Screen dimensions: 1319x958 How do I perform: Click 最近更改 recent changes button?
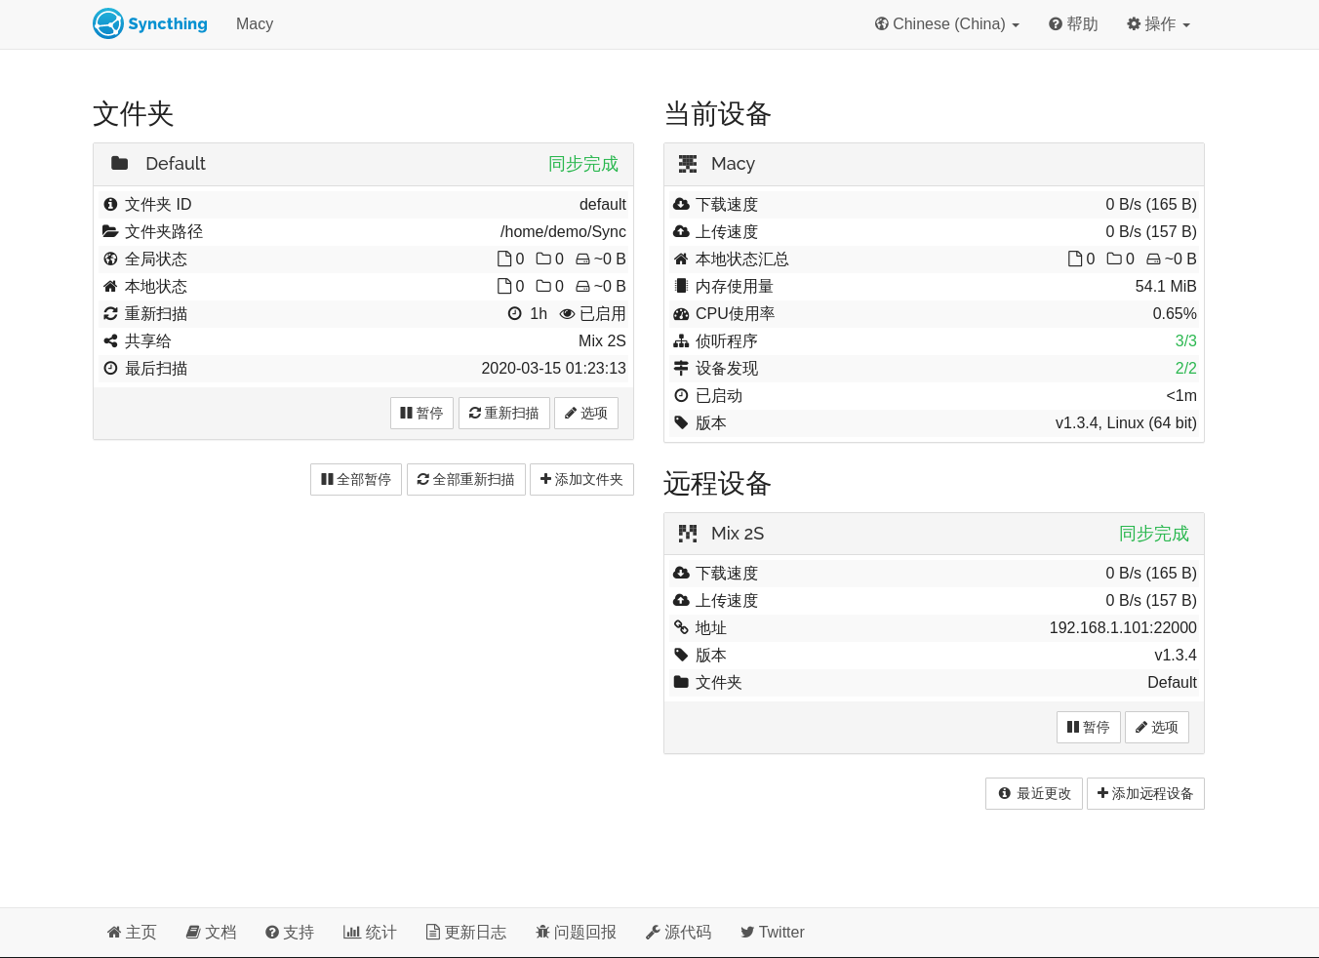[1034, 793]
